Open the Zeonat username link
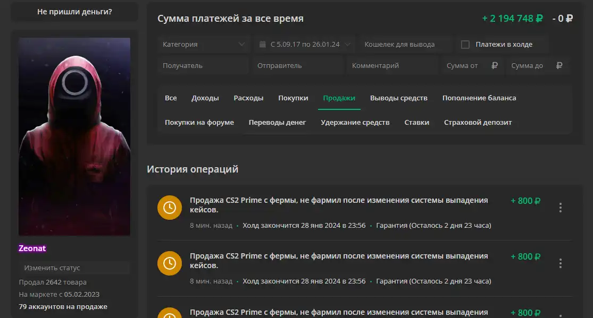The image size is (593, 318). 32,248
